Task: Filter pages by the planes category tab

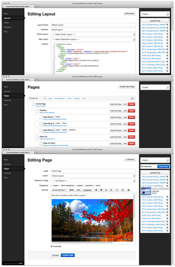Action: [x=69, y=98]
